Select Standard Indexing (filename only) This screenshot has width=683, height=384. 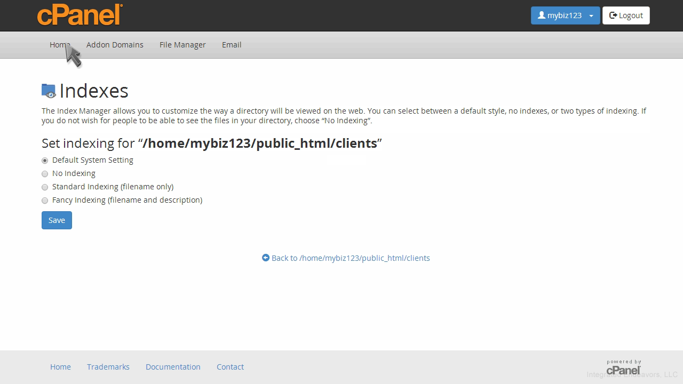coord(45,187)
